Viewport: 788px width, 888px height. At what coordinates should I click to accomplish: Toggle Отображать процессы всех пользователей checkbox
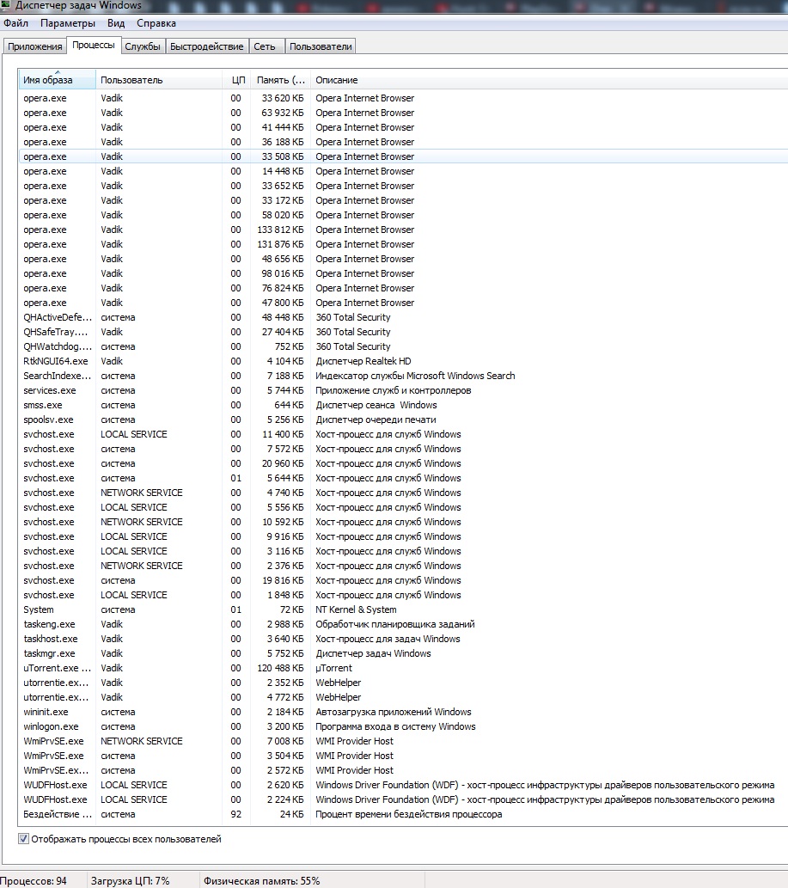click(23, 839)
